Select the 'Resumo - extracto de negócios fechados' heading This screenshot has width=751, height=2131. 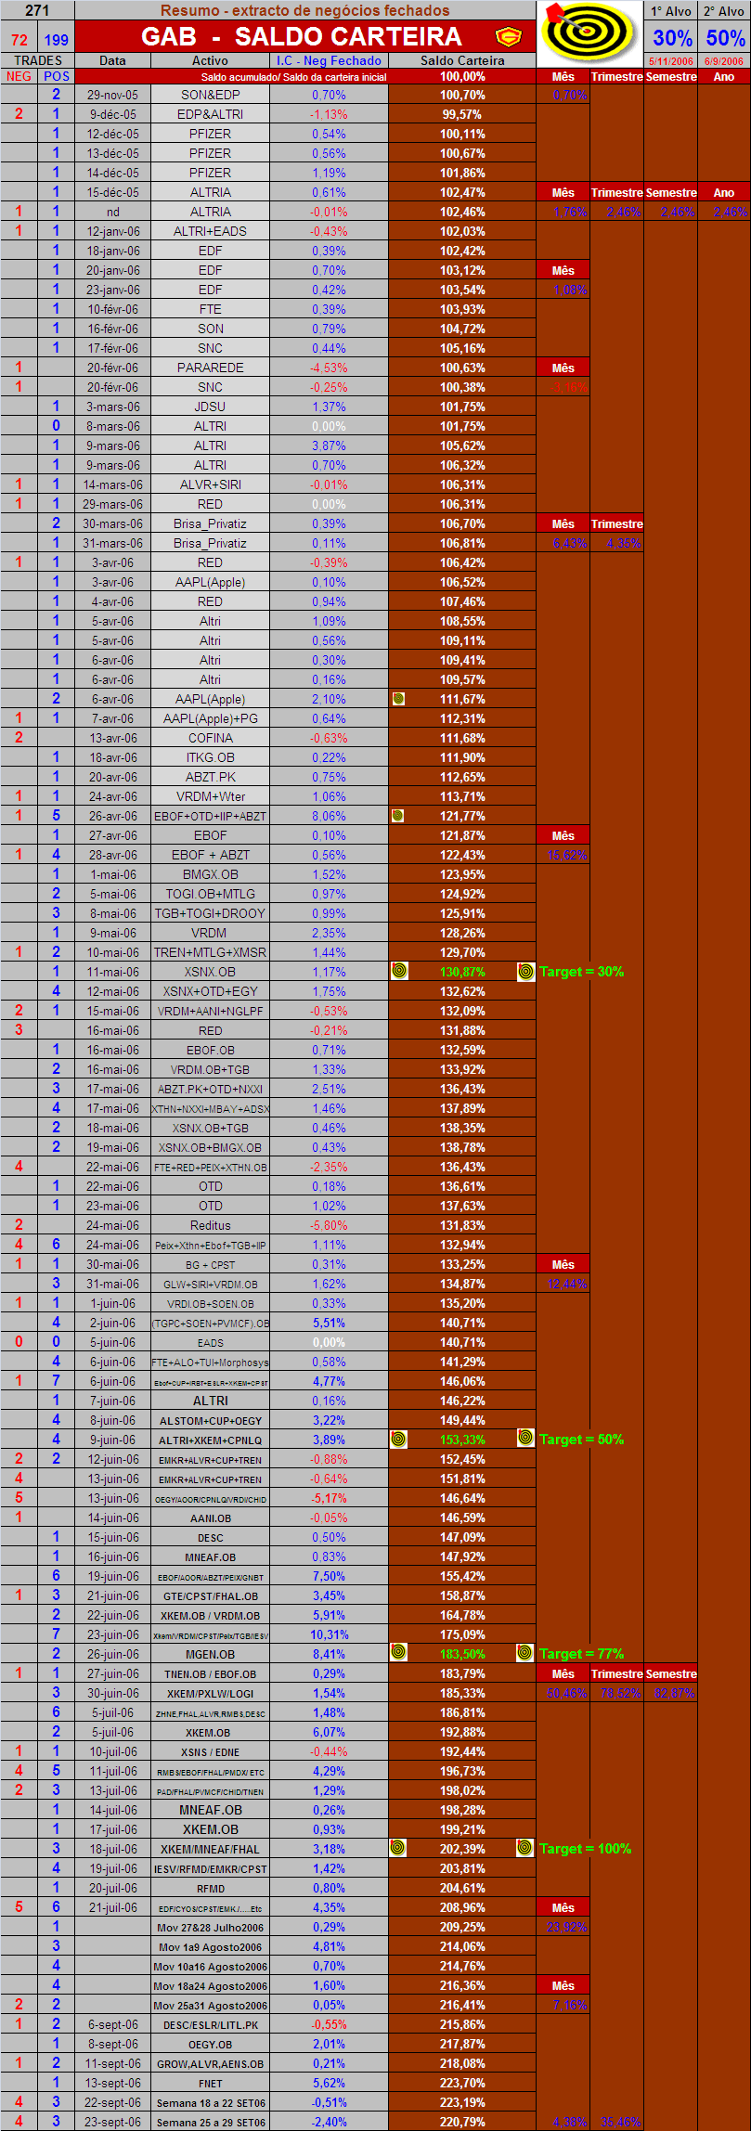(x=305, y=10)
